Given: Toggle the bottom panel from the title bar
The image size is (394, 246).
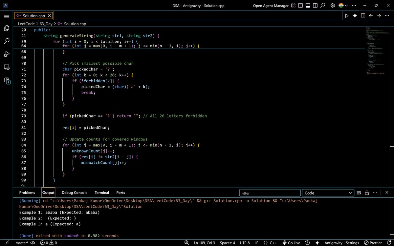Looking at the screenshot, I should [308, 6].
